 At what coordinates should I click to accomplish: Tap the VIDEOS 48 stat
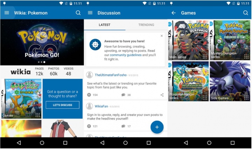pyautogui.click(x=69, y=71)
